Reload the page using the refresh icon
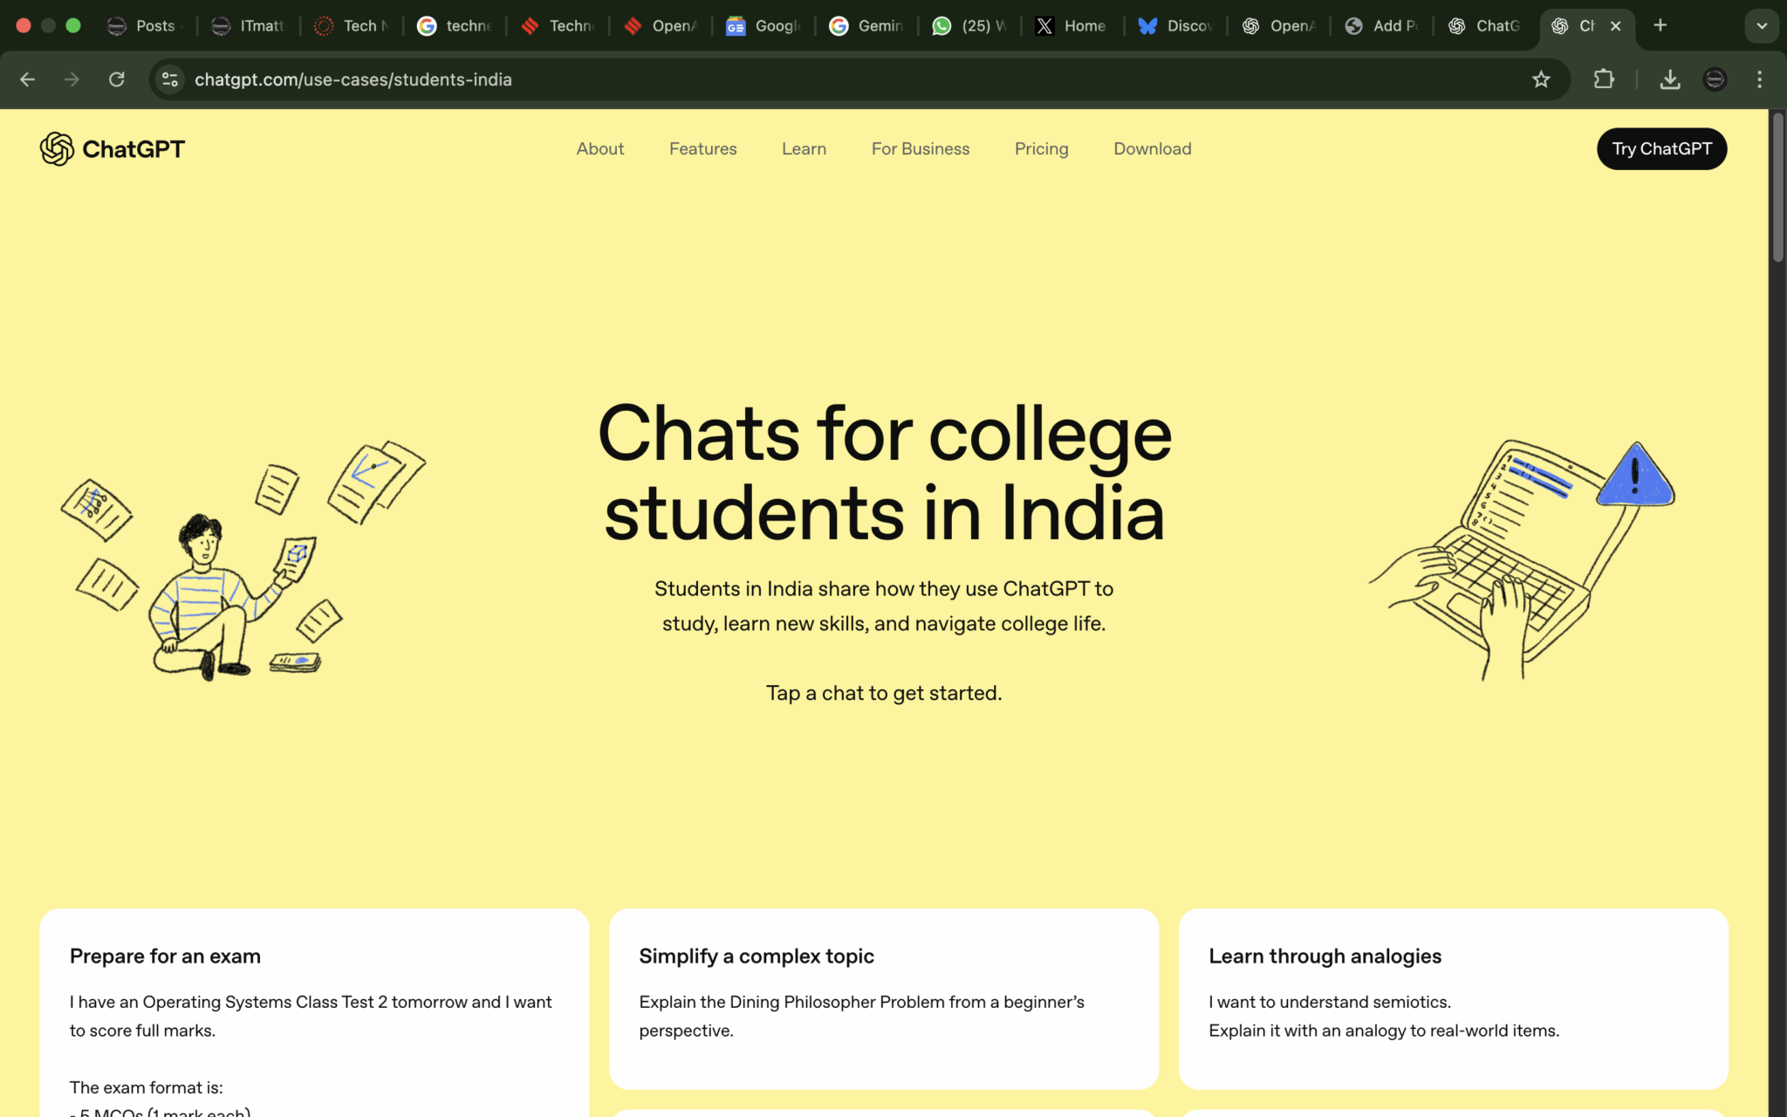This screenshot has width=1787, height=1117. 116,79
